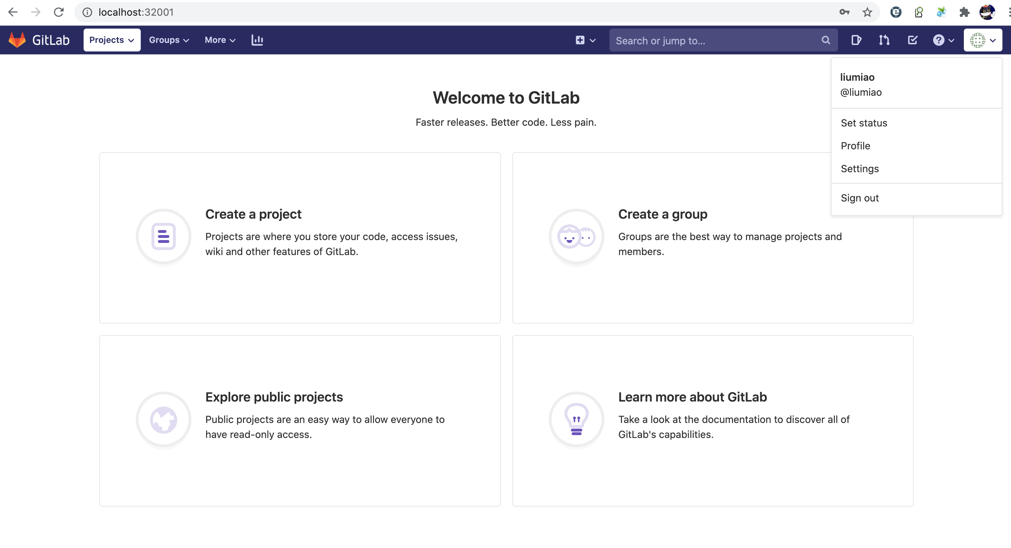Click the site info icon in address bar
The width and height of the screenshot is (1011, 548).
pyautogui.click(x=87, y=12)
